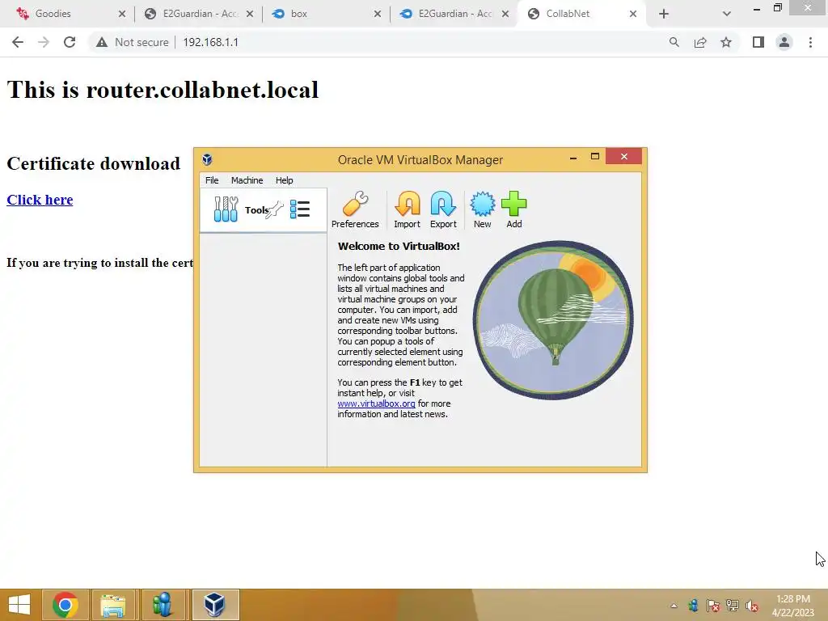Image resolution: width=828 pixels, height=621 pixels.
Task: Minimize the VirtualBox Manager window
Action: click(573, 157)
